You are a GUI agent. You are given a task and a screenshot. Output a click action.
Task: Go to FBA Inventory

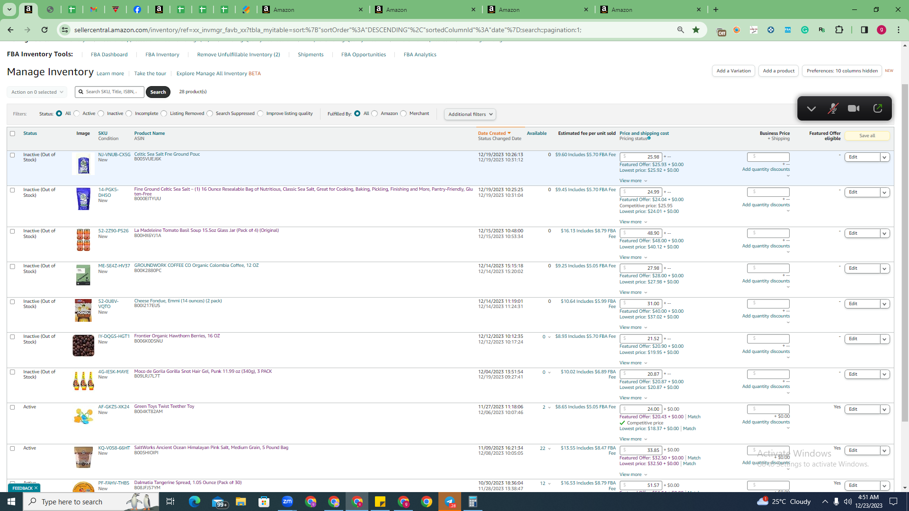[162, 55]
